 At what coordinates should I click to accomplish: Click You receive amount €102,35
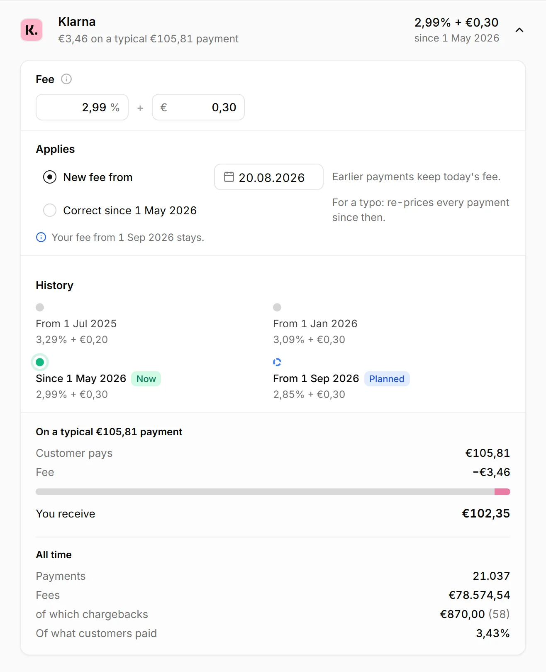(x=486, y=514)
